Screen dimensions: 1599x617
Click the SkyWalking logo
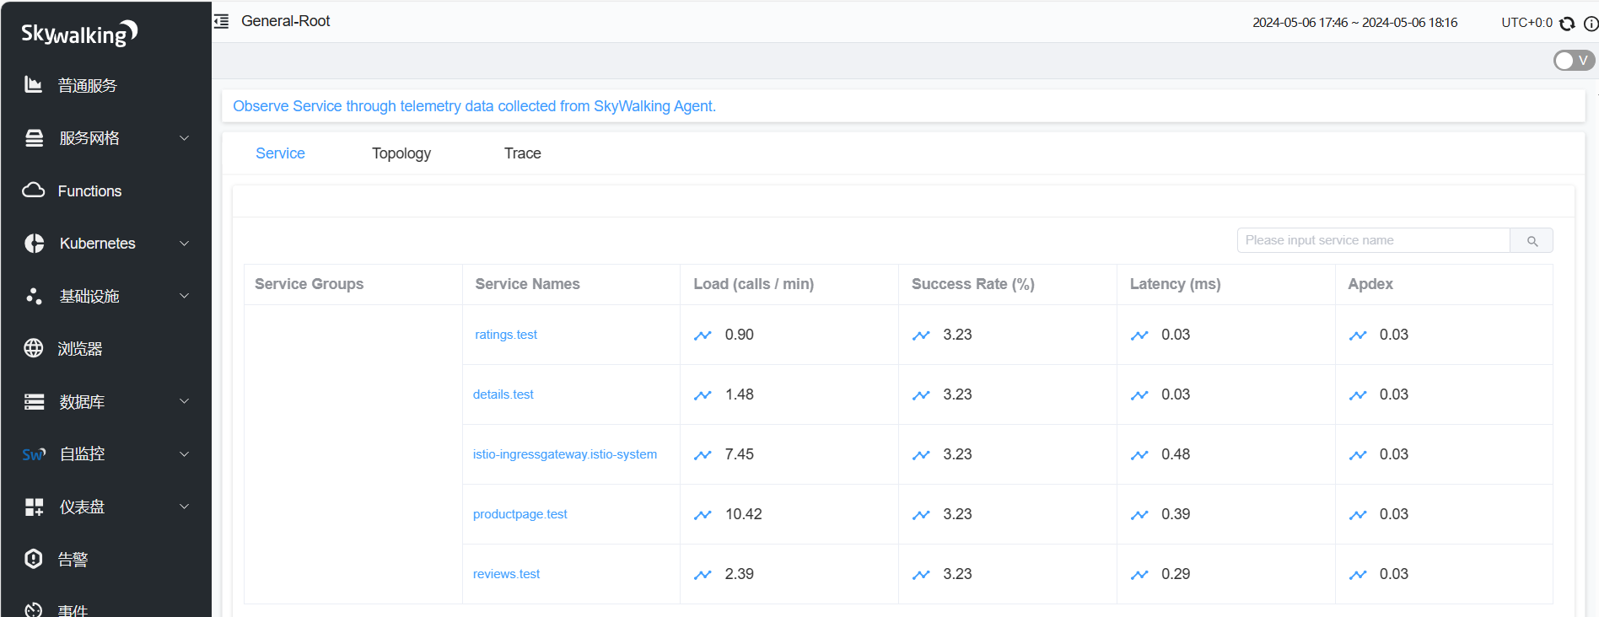point(79,33)
